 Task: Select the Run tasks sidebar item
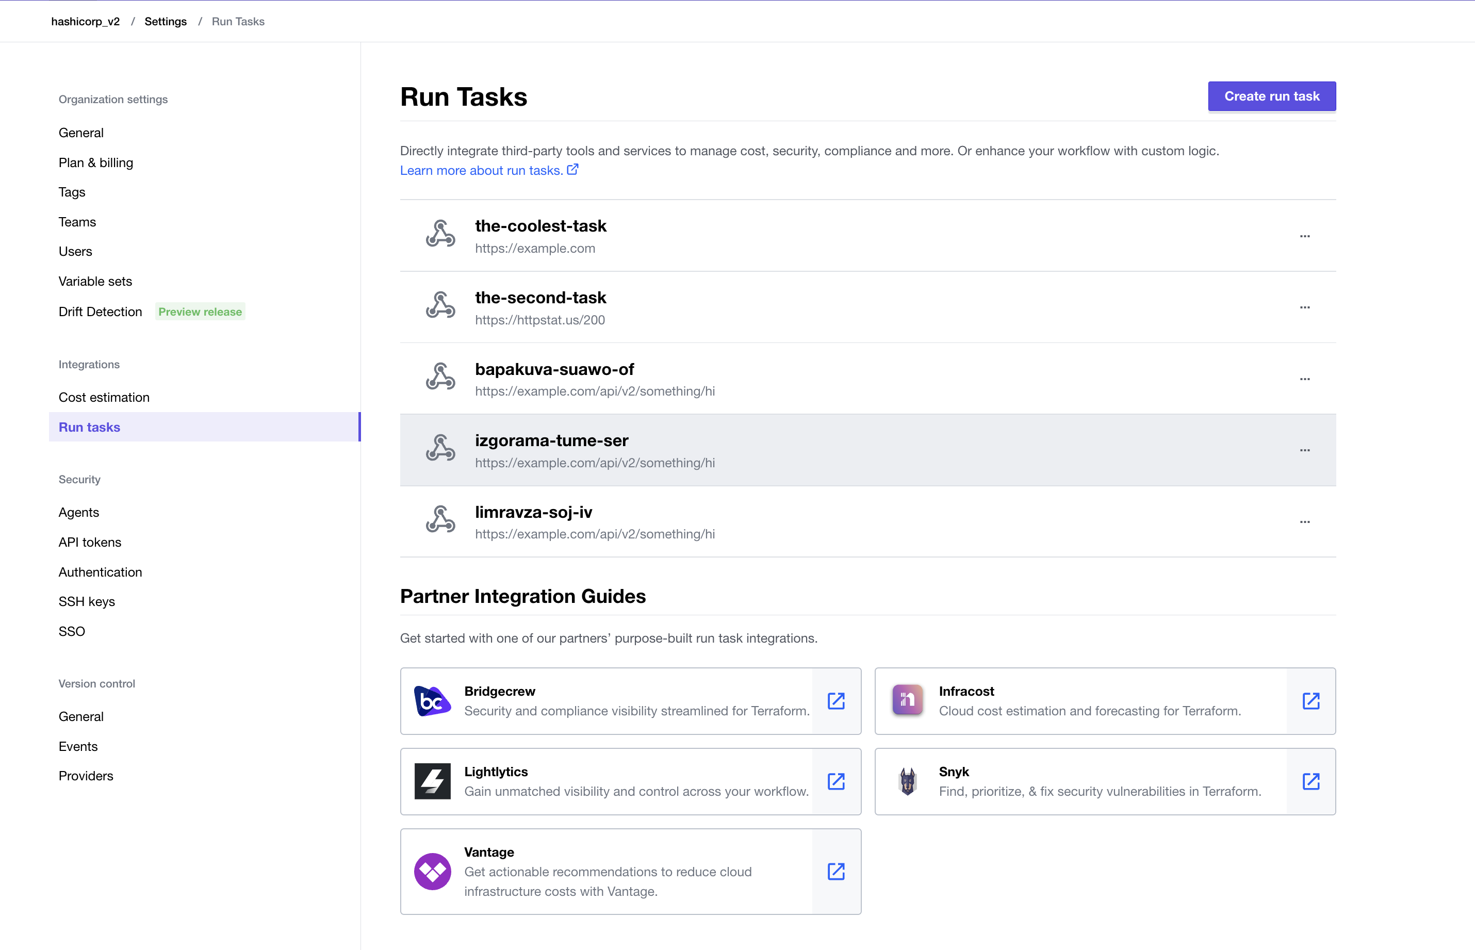point(89,427)
